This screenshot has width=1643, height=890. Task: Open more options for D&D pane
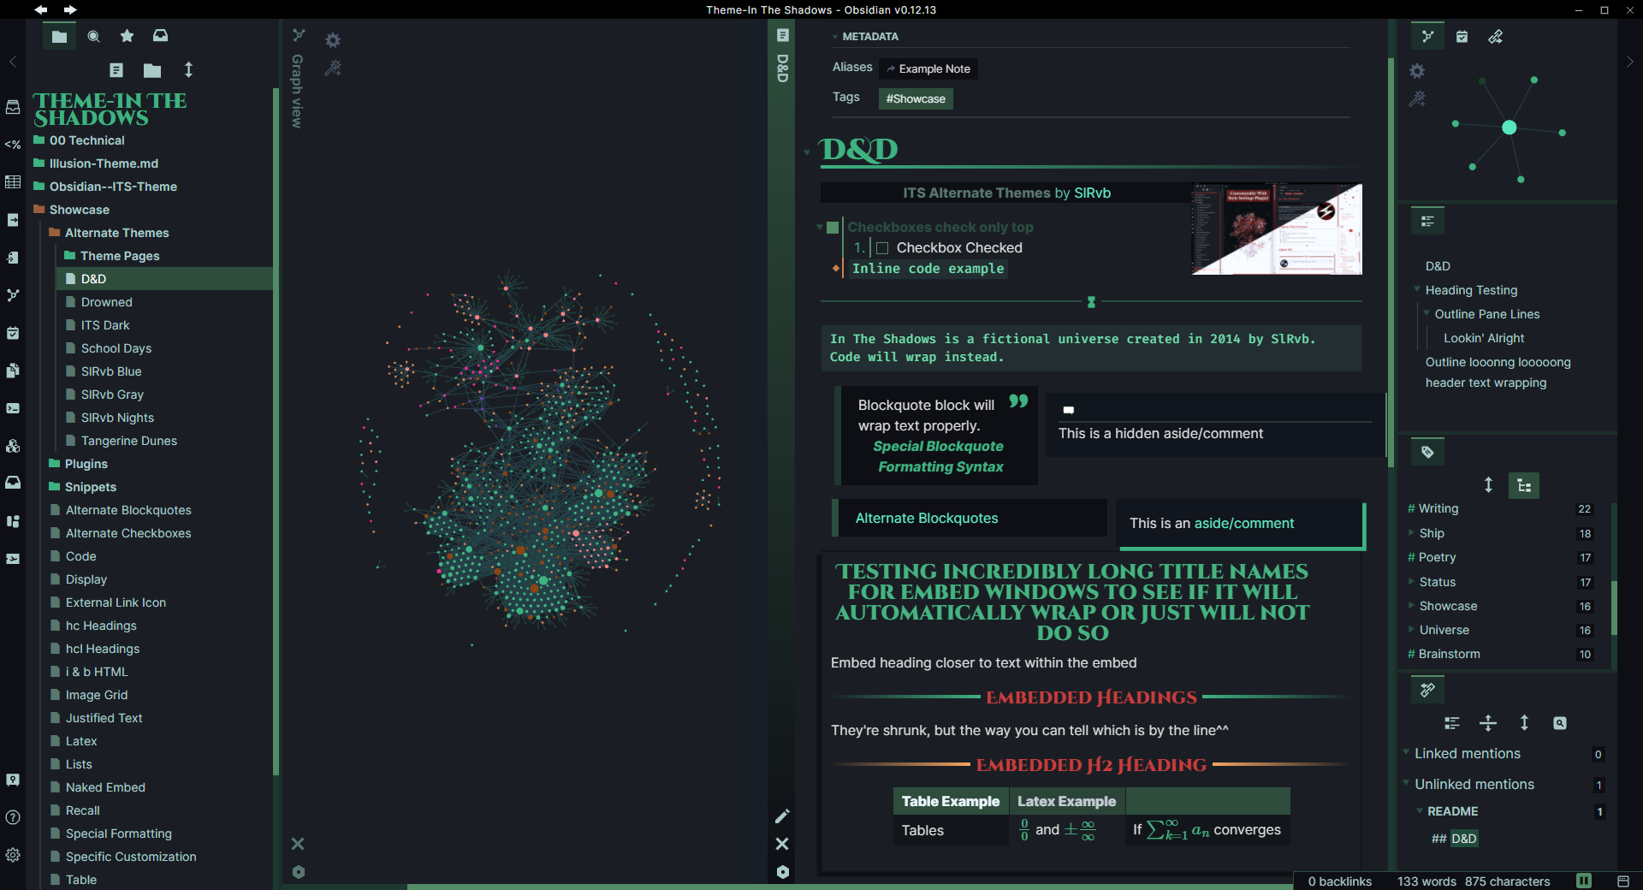[782, 872]
